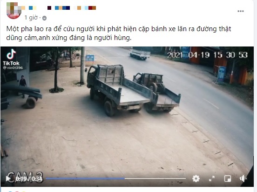The width and height of the screenshot is (257, 192).
Task: Click the TikTok logo watermark
Action: tap(11, 57)
